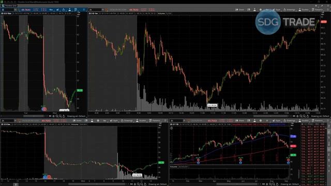
Task: Open Studies menu in bottom-right chart toolbar
Action: 304,120
